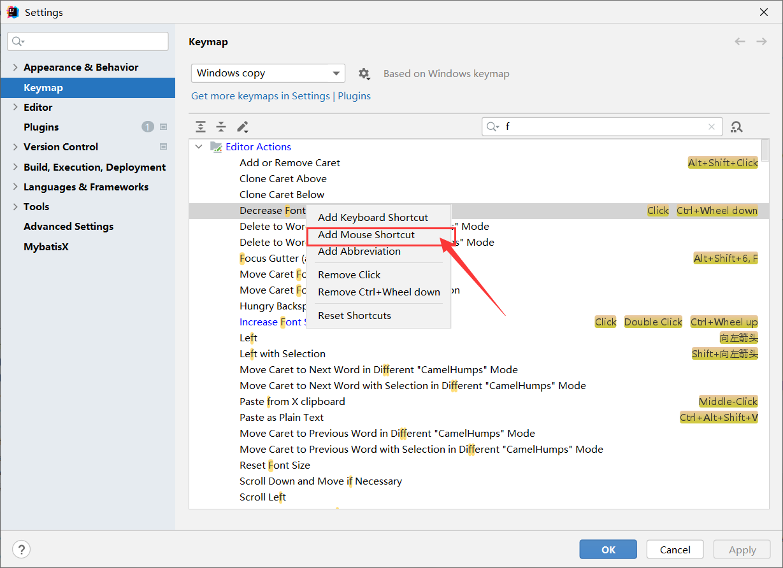Collapse the Editor Actions tree node

pyautogui.click(x=199, y=147)
